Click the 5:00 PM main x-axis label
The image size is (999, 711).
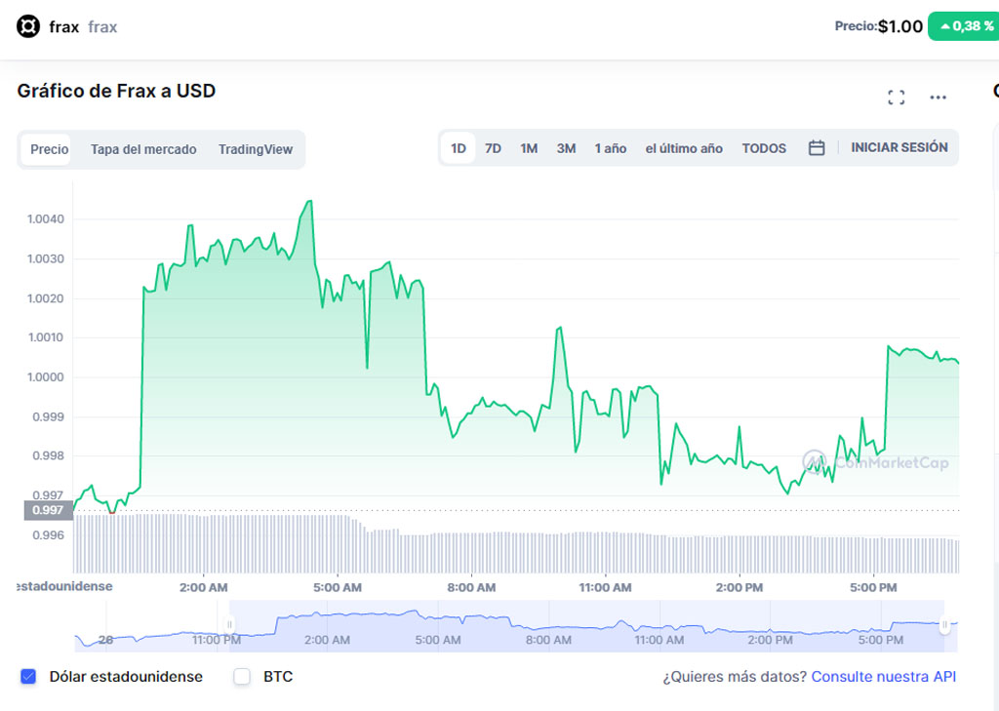(x=873, y=587)
